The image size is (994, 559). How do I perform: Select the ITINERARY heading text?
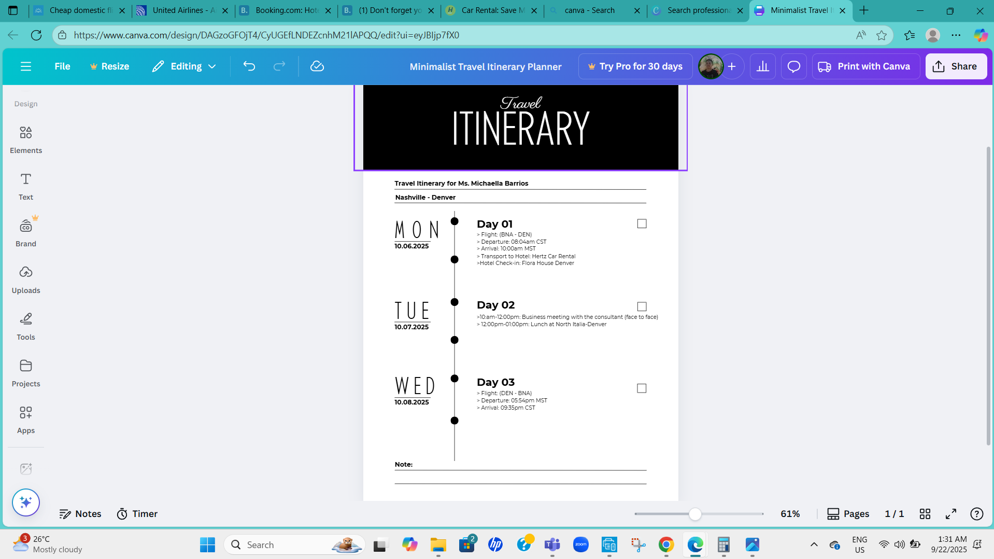pyautogui.click(x=521, y=128)
